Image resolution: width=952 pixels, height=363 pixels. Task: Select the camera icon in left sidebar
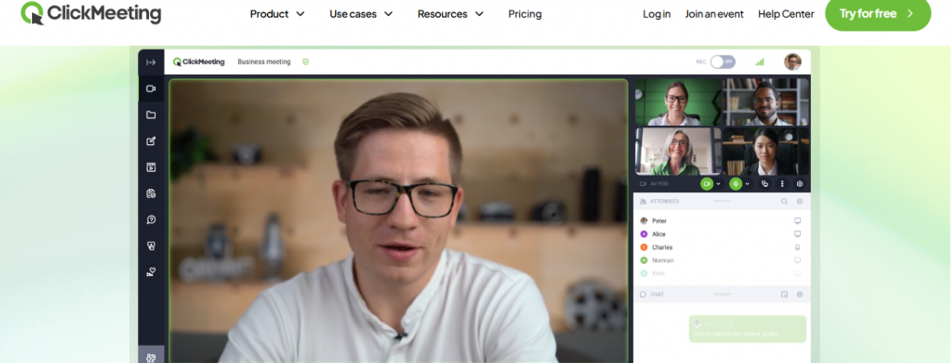[x=151, y=89]
